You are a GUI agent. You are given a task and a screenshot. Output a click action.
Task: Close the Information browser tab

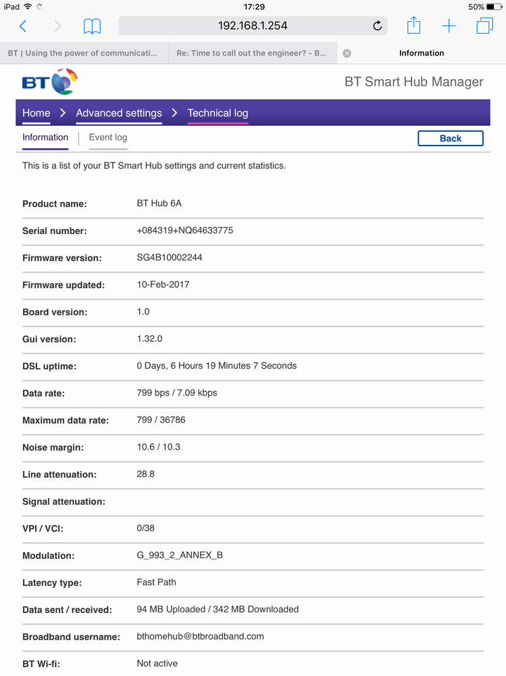point(347,53)
